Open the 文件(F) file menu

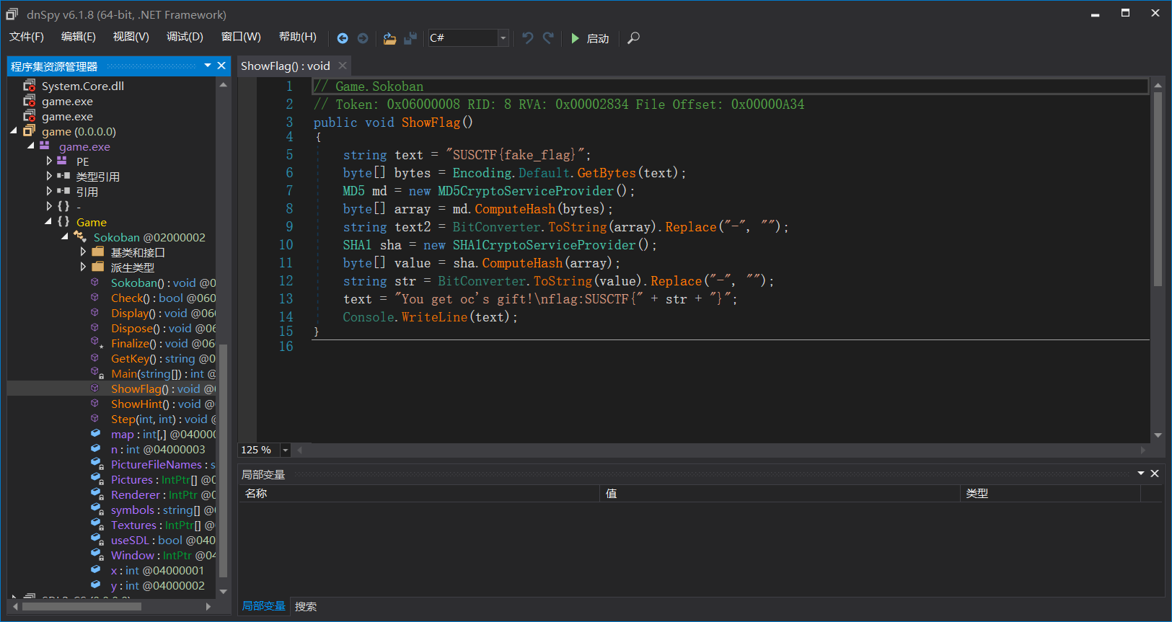click(27, 37)
